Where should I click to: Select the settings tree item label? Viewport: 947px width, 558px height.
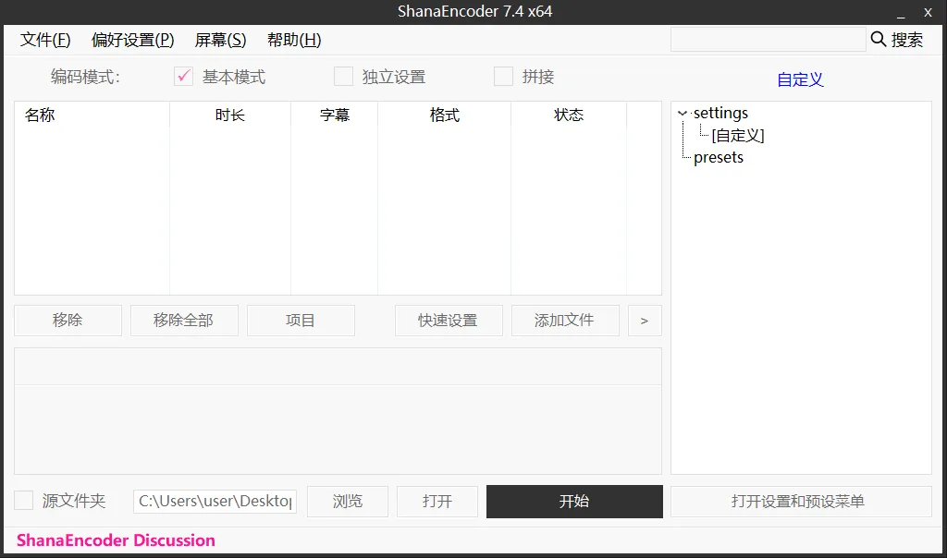click(x=720, y=113)
